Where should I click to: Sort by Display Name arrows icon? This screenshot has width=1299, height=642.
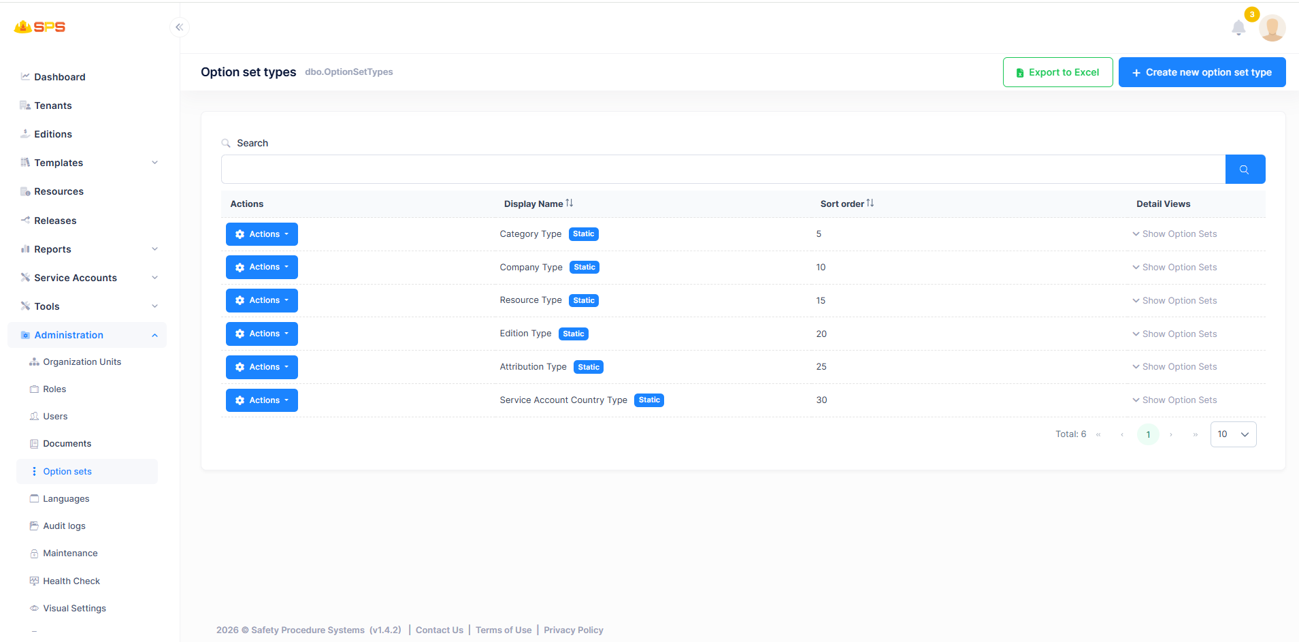coord(570,203)
